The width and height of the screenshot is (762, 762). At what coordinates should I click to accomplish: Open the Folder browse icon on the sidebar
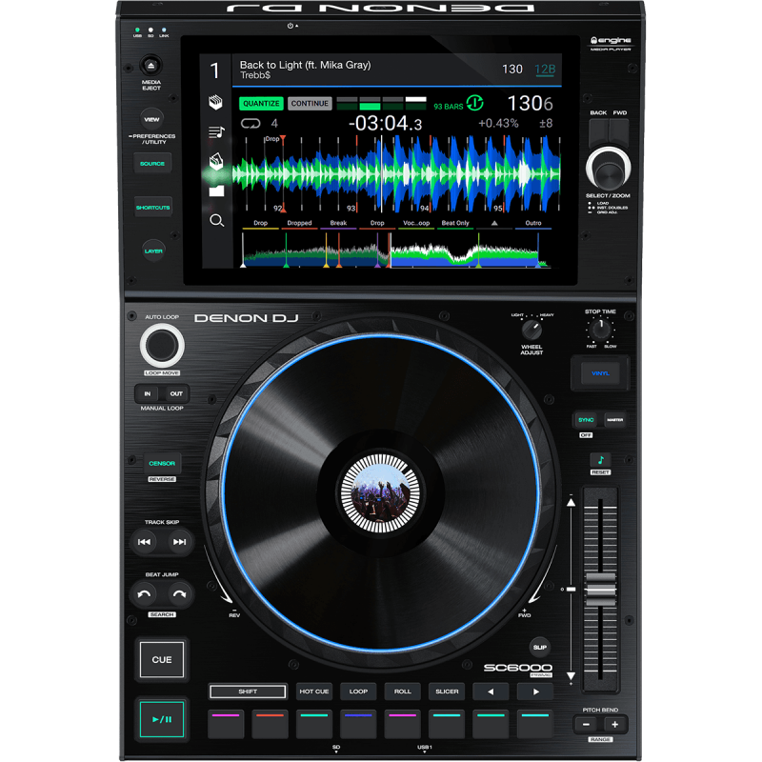(216, 190)
